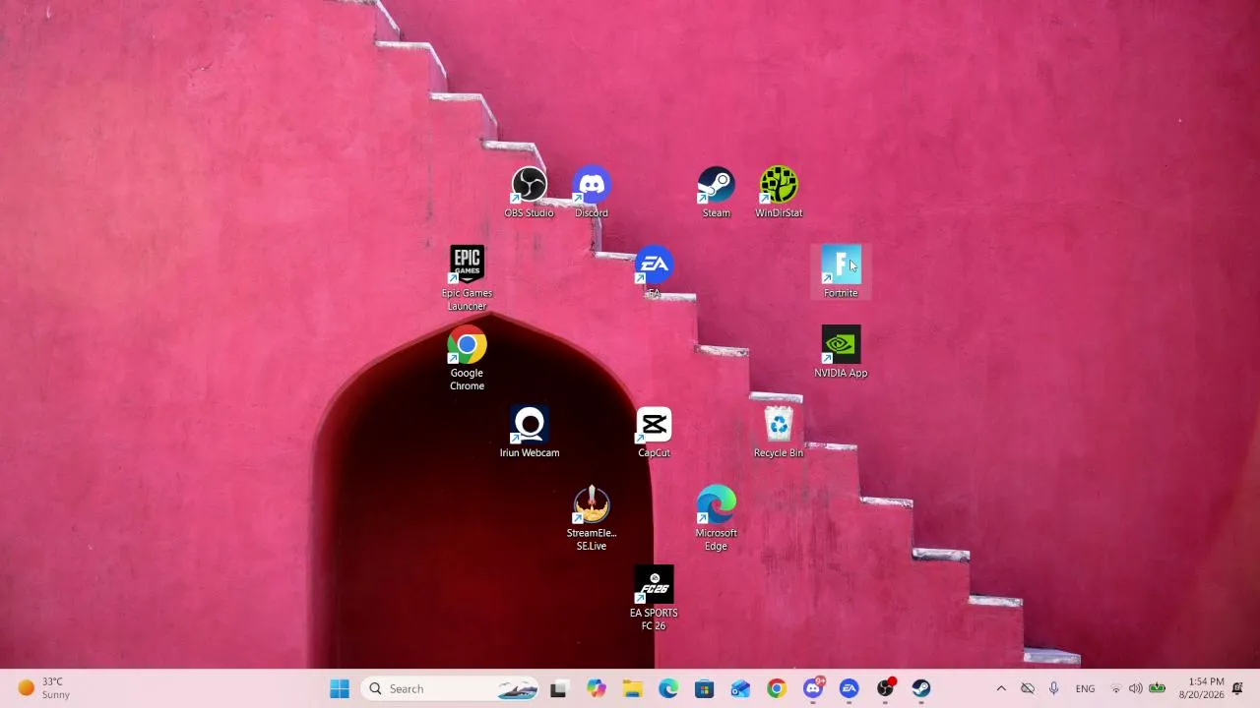Select the Discord desktop shortcut
The image size is (1260, 708).
coord(592,193)
